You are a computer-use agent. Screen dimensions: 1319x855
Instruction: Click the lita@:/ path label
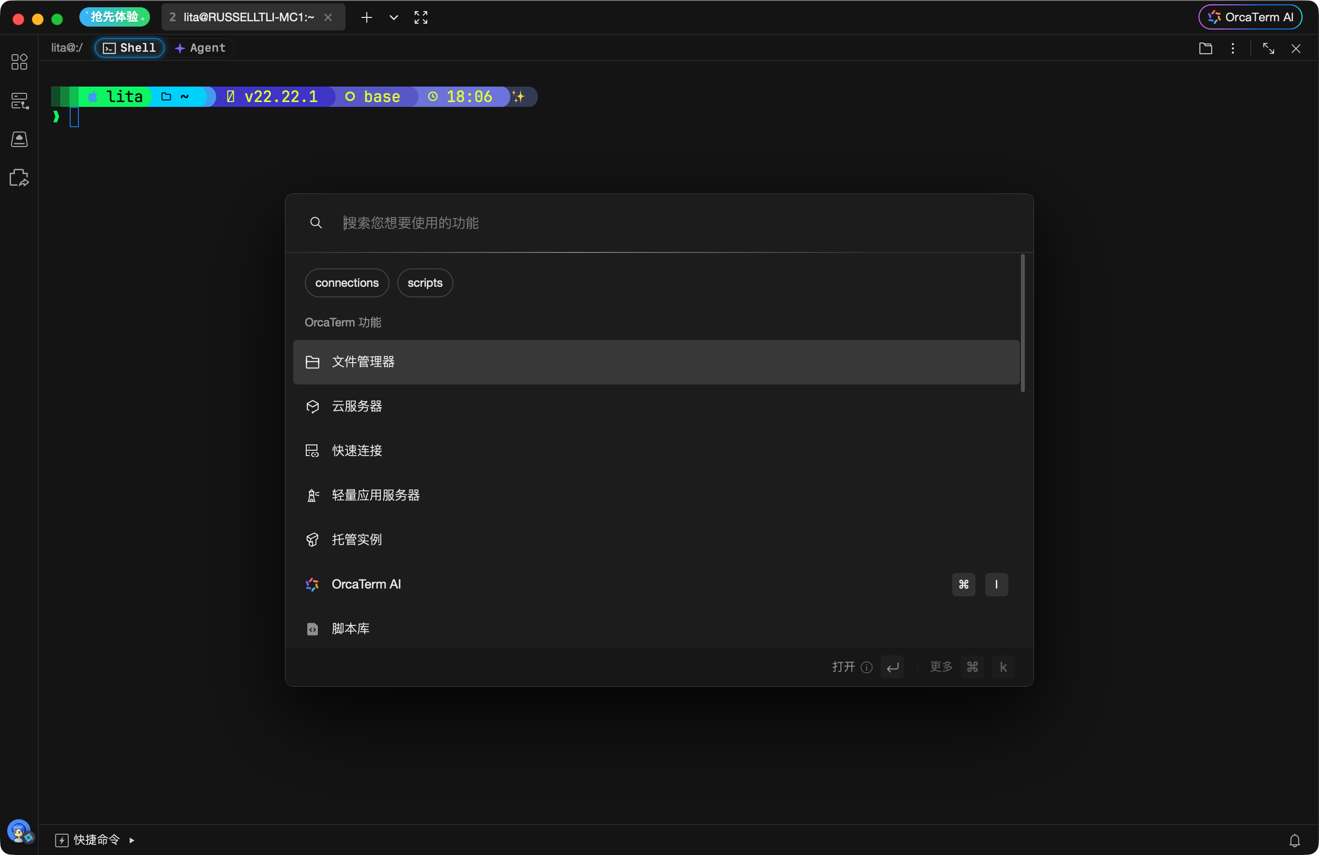click(67, 48)
